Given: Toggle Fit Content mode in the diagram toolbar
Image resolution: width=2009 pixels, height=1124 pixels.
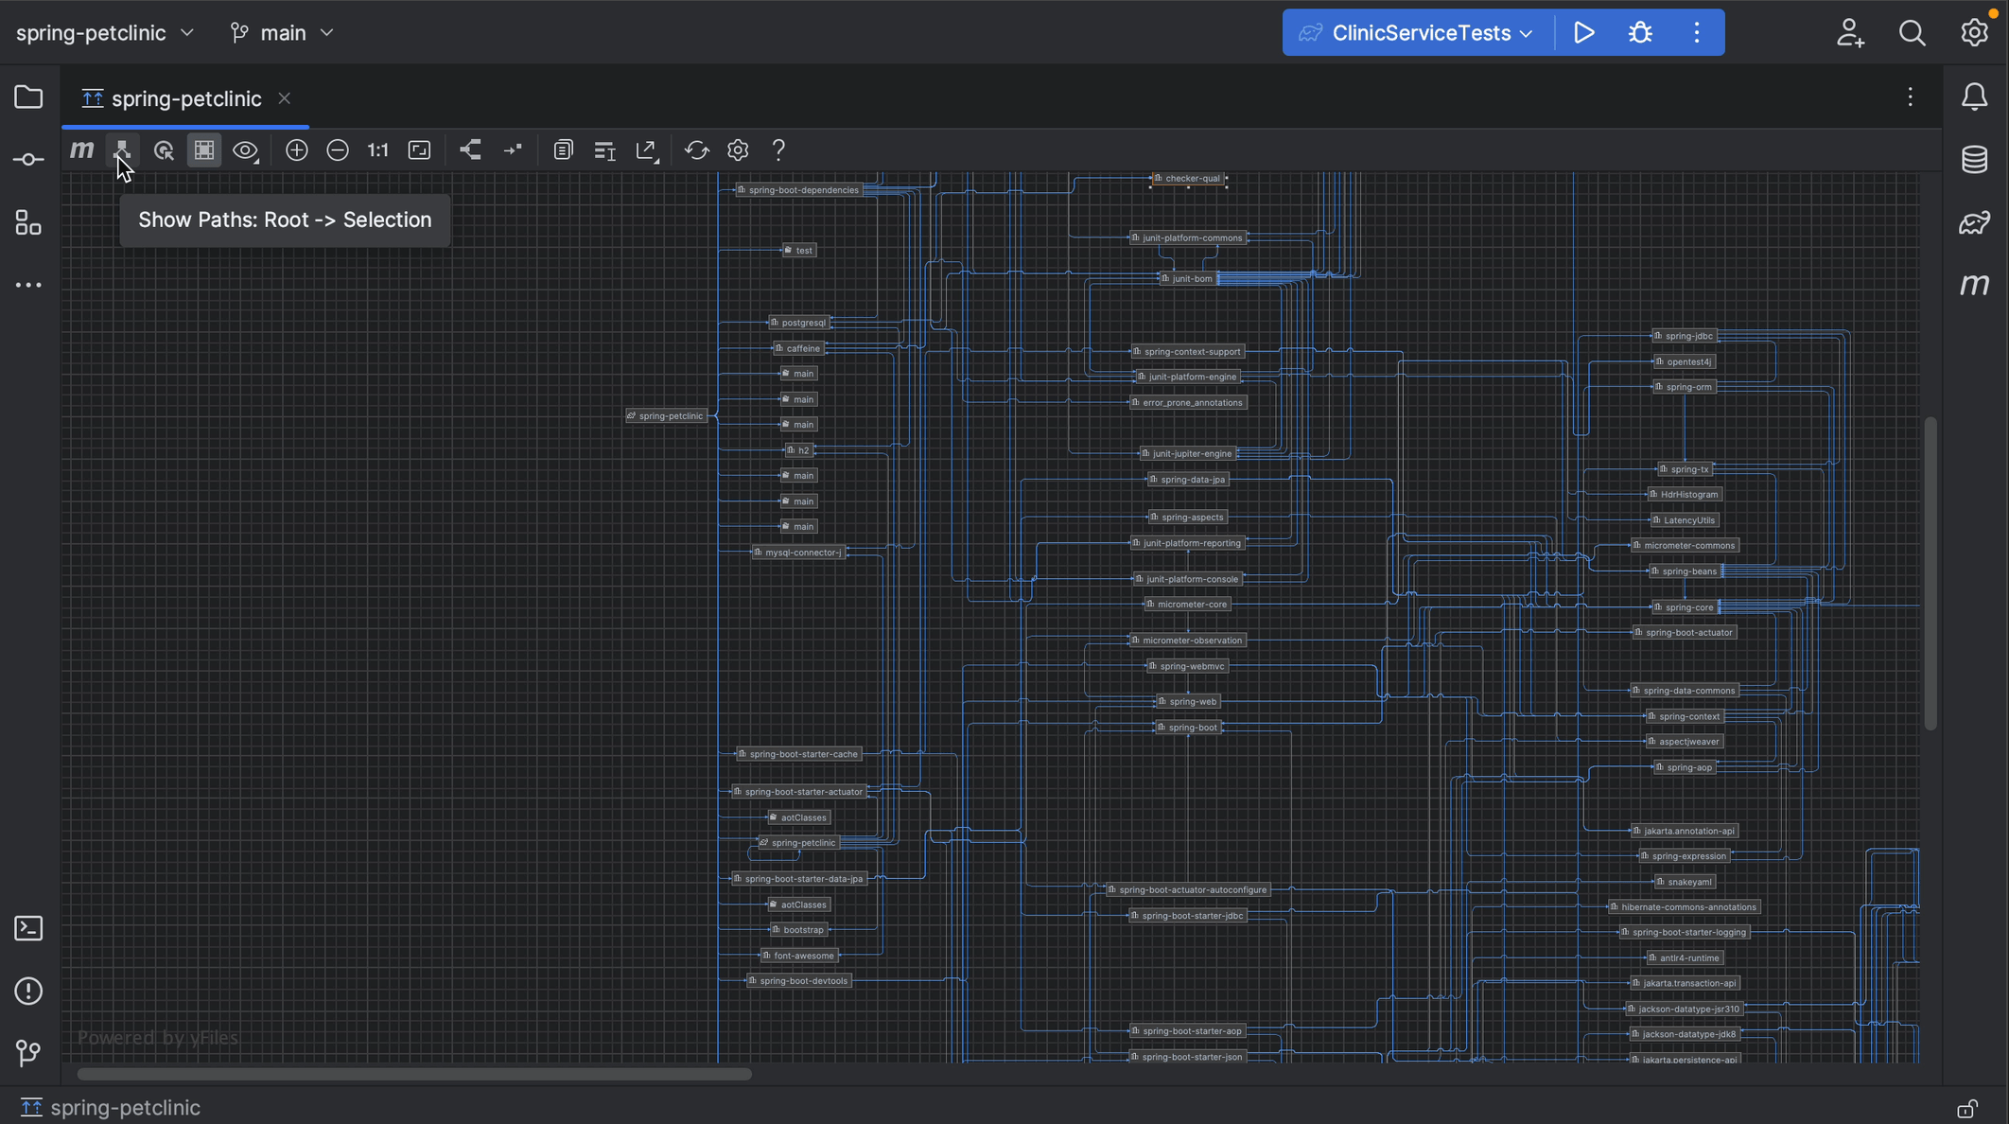Looking at the screenshot, I should tap(419, 149).
